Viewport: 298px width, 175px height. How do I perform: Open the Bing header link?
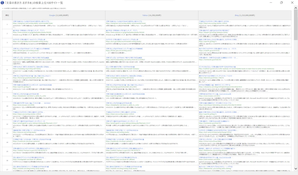(237, 15)
